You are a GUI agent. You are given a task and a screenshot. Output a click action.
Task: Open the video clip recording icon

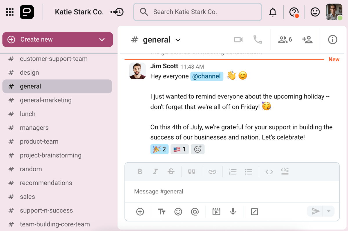point(216,212)
